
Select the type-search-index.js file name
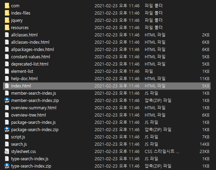point(30,159)
